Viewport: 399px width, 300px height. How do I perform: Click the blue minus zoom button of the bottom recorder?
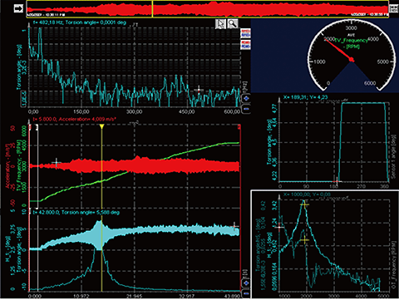(x=246, y=293)
